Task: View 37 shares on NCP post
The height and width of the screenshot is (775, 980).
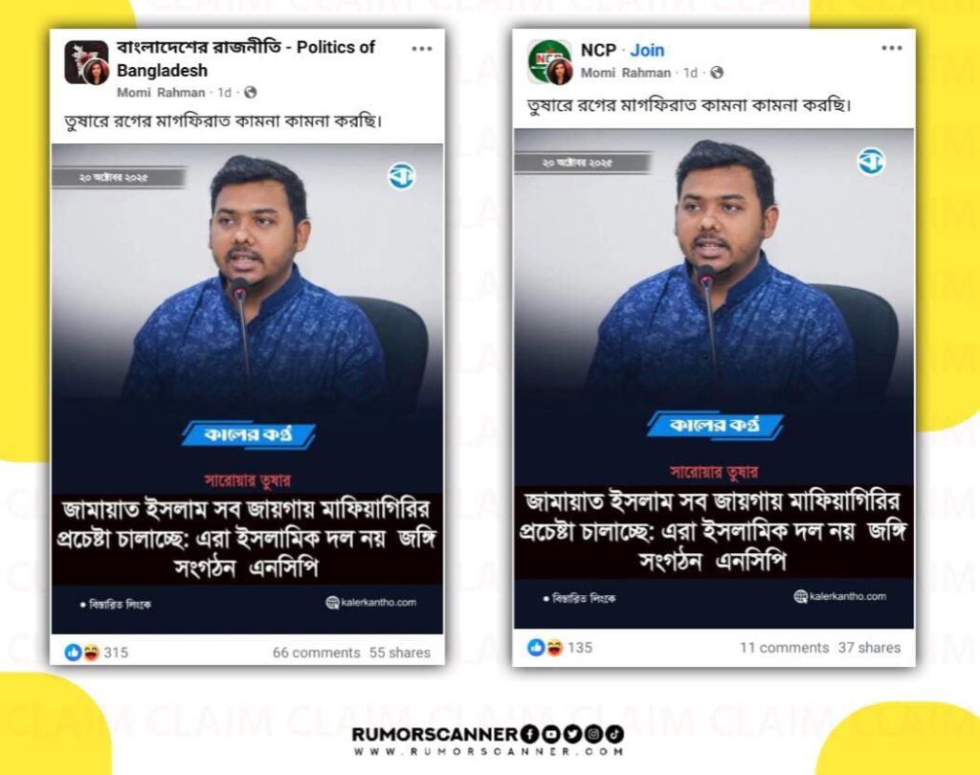Action: tap(869, 648)
